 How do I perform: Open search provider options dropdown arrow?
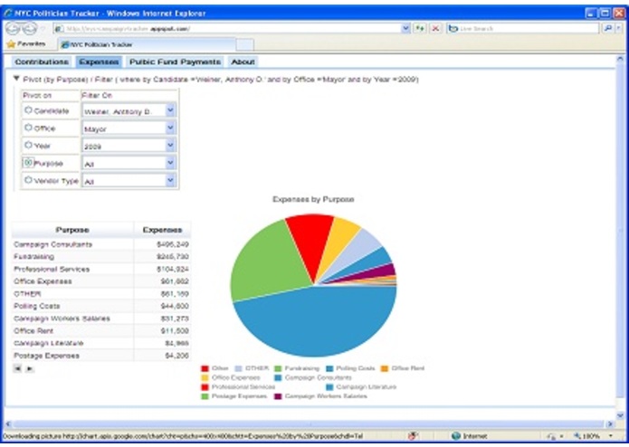[x=618, y=28]
